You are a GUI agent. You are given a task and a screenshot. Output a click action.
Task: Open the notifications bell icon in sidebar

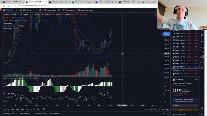pyautogui.click(x=202, y=68)
